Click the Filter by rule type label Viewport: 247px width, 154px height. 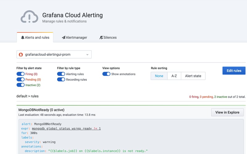(69, 68)
